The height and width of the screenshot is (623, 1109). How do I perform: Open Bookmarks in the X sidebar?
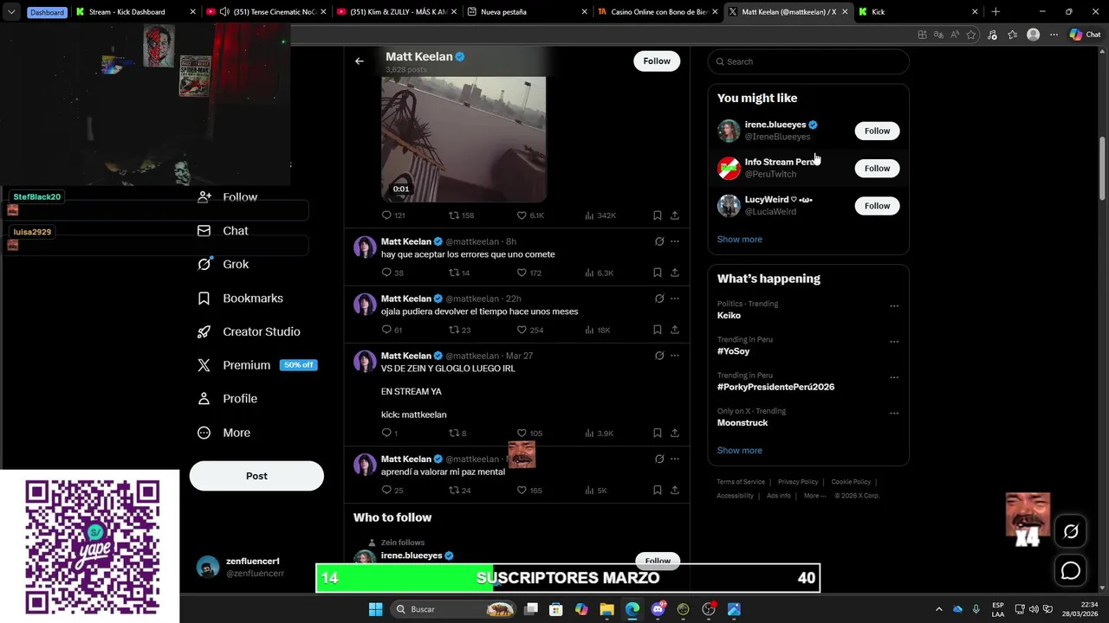tap(240, 298)
